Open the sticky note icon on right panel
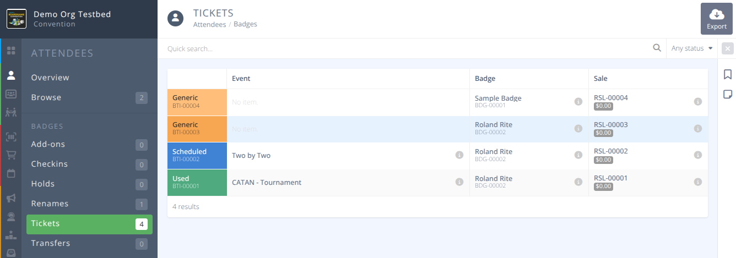 727,94
